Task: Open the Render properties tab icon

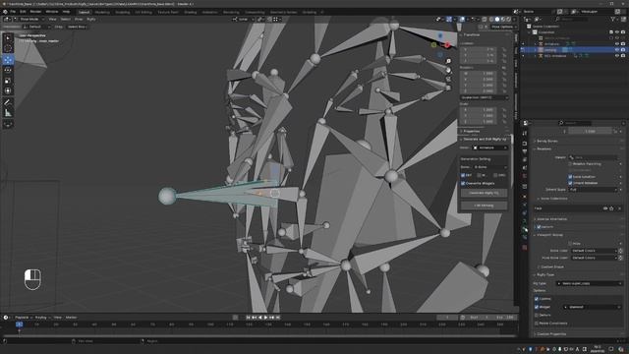Action: [x=525, y=144]
